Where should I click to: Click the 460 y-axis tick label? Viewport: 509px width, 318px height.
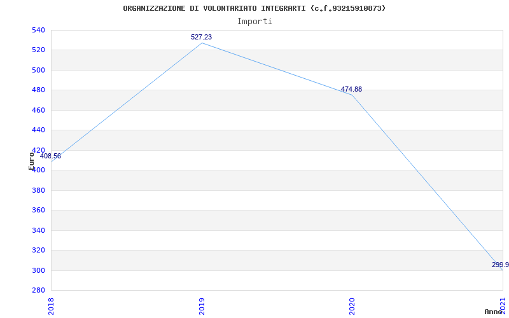tap(38, 110)
